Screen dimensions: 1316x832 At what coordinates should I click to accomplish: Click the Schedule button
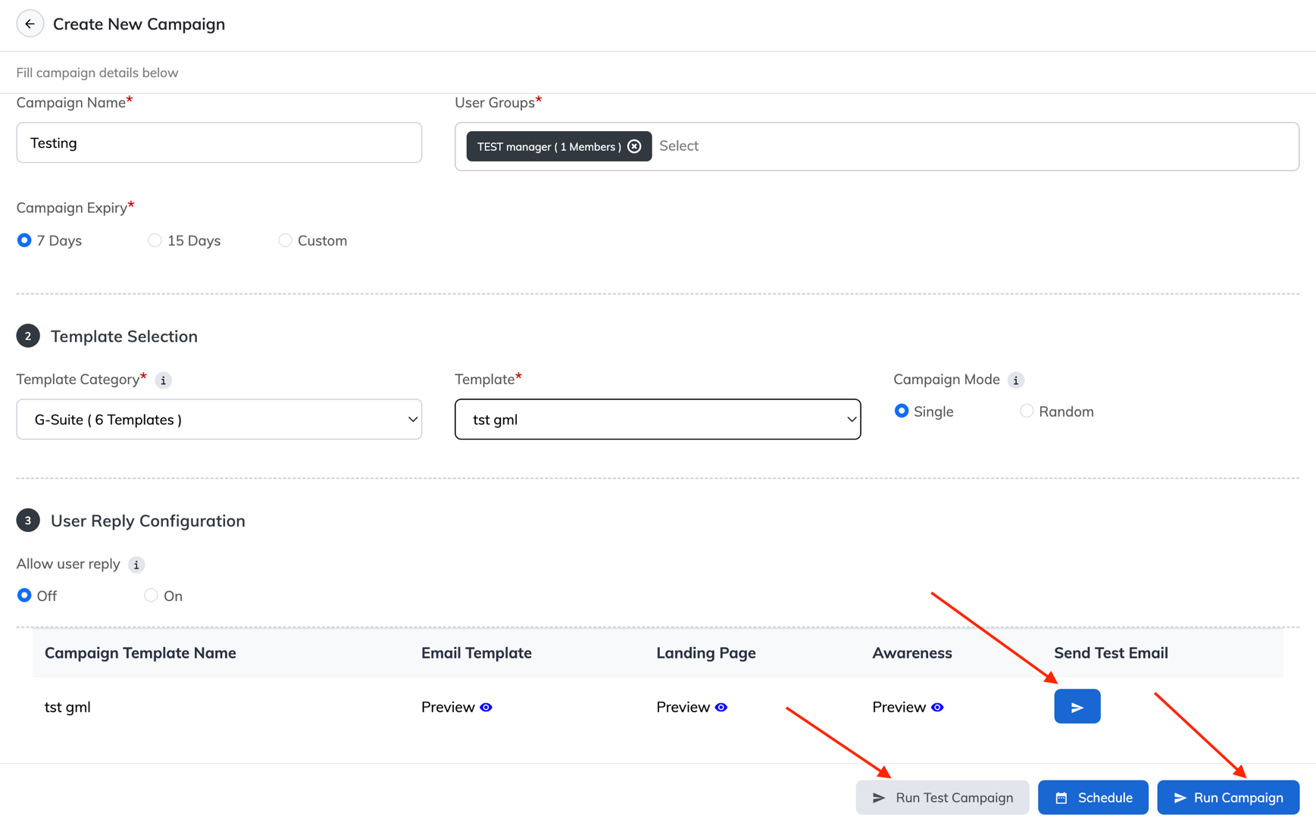(x=1092, y=797)
